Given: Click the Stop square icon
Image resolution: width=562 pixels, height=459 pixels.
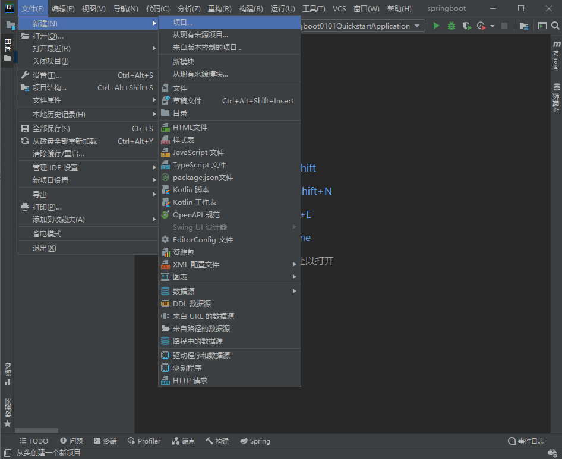Looking at the screenshot, I should (504, 26).
